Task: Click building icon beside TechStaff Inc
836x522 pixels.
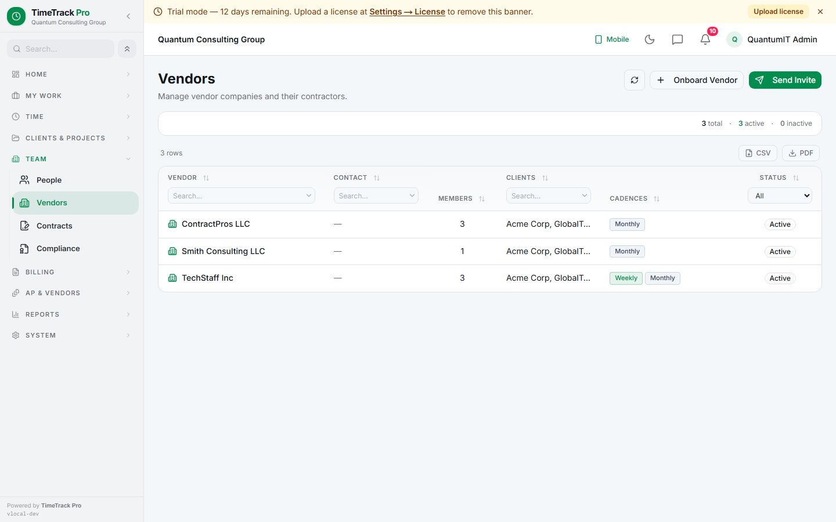Action: [172, 278]
